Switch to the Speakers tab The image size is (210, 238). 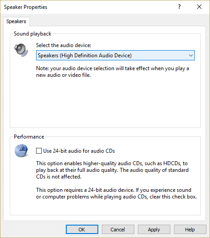point(16,21)
